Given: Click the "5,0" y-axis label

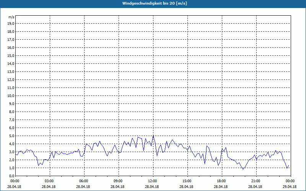Looking at the screenshot, I should (11, 136).
